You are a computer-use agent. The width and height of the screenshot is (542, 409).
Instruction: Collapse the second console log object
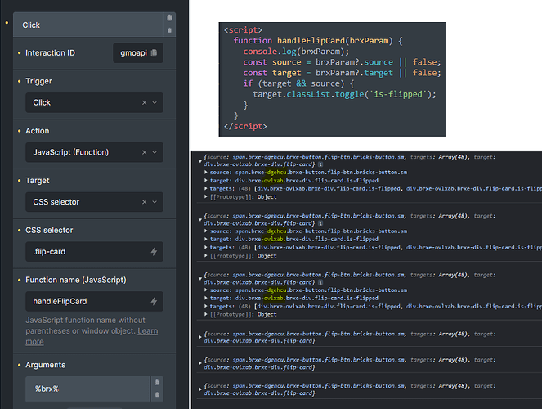coord(199,219)
